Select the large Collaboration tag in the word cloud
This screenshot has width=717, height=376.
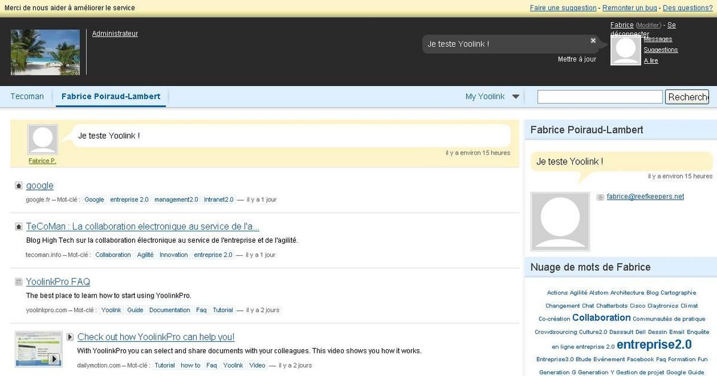pos(602,317)
